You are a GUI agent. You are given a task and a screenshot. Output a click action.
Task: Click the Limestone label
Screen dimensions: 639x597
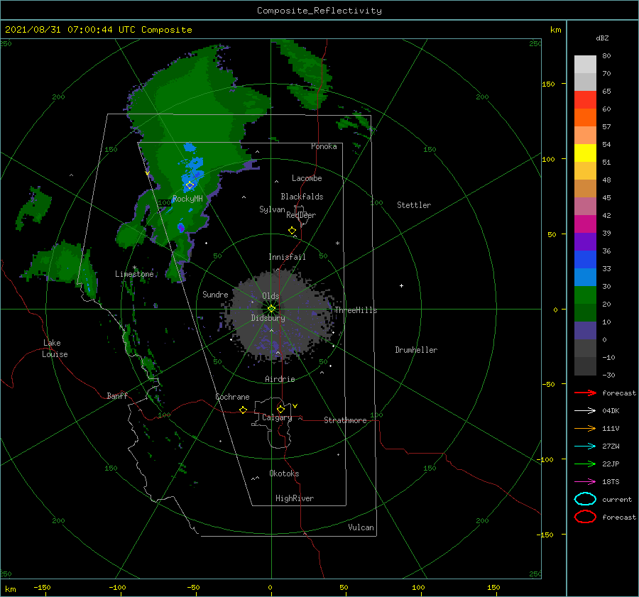coord(134,274)
